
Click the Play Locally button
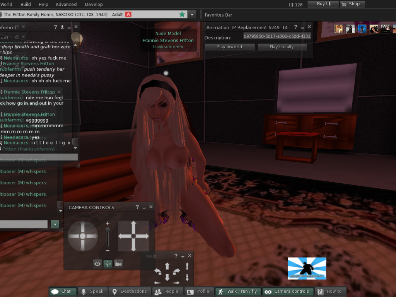coord(282,47)
